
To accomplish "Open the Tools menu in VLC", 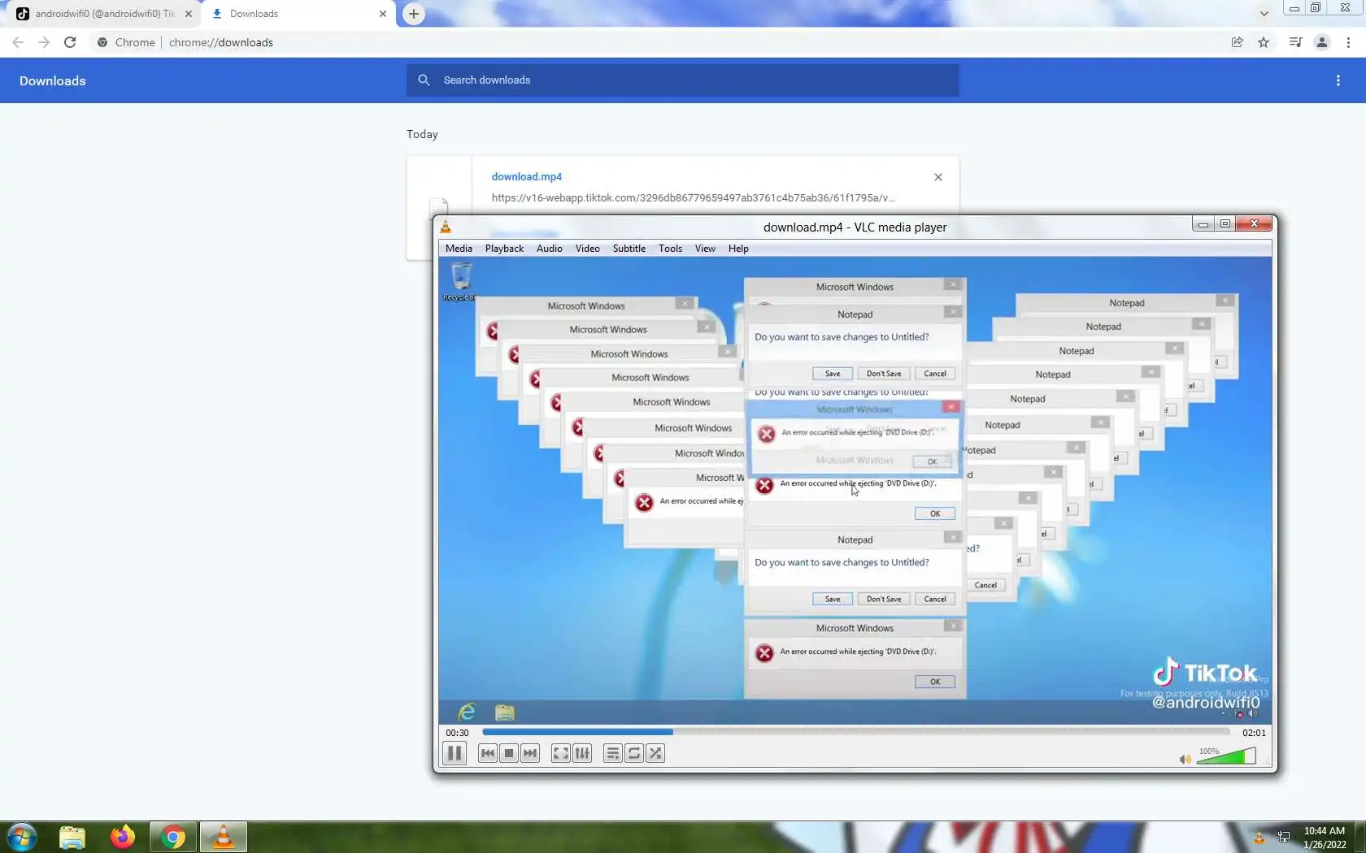I will coord(670,249).
